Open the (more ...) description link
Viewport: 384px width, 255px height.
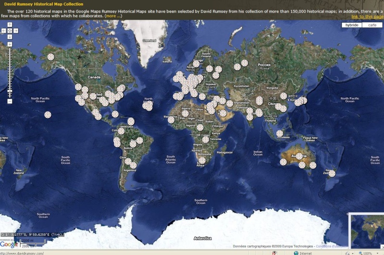tap(113, 16)
